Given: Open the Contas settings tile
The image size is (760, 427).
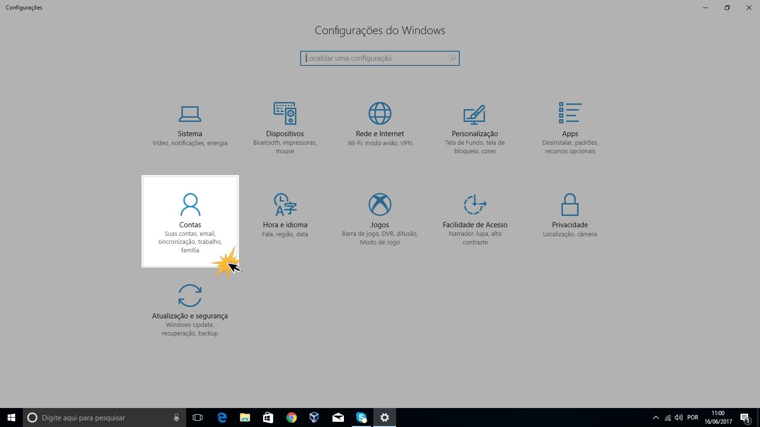Looking at the screenshot, I should tap(190, 222).
